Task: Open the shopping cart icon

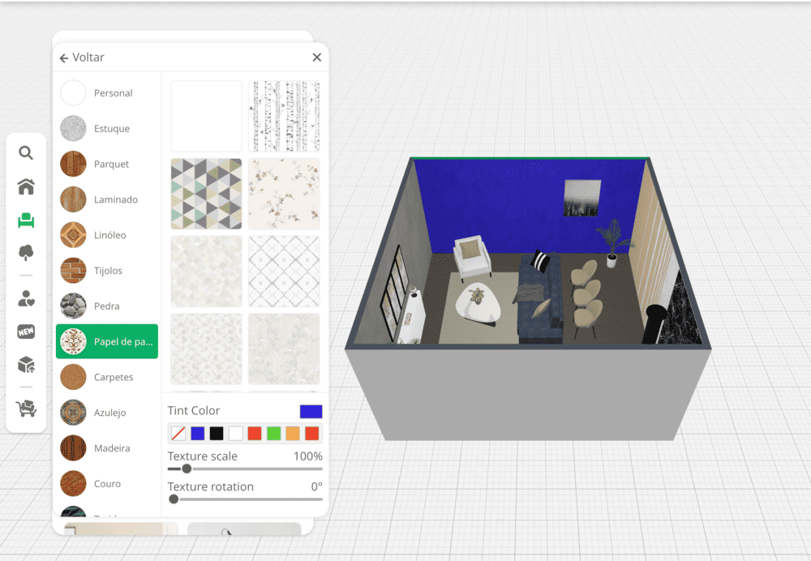Action: pyautogui.click(x=26, y=409)
